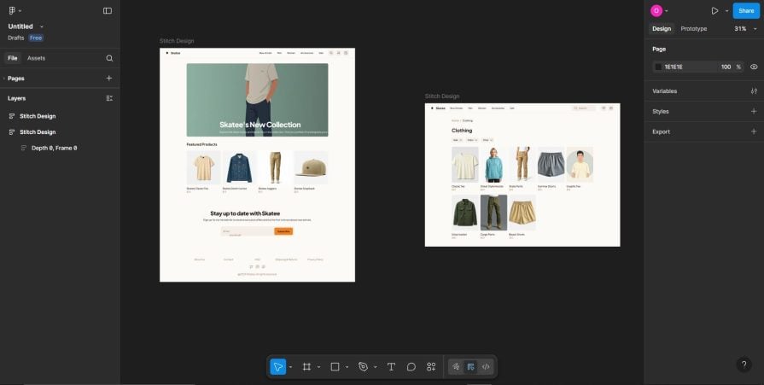Click the Export section label
The image size is (764, 385).
point(661,131)
